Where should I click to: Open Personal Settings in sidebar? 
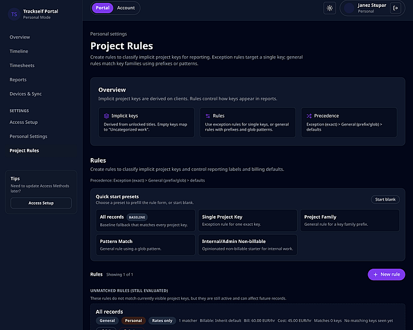click(29, 136)
